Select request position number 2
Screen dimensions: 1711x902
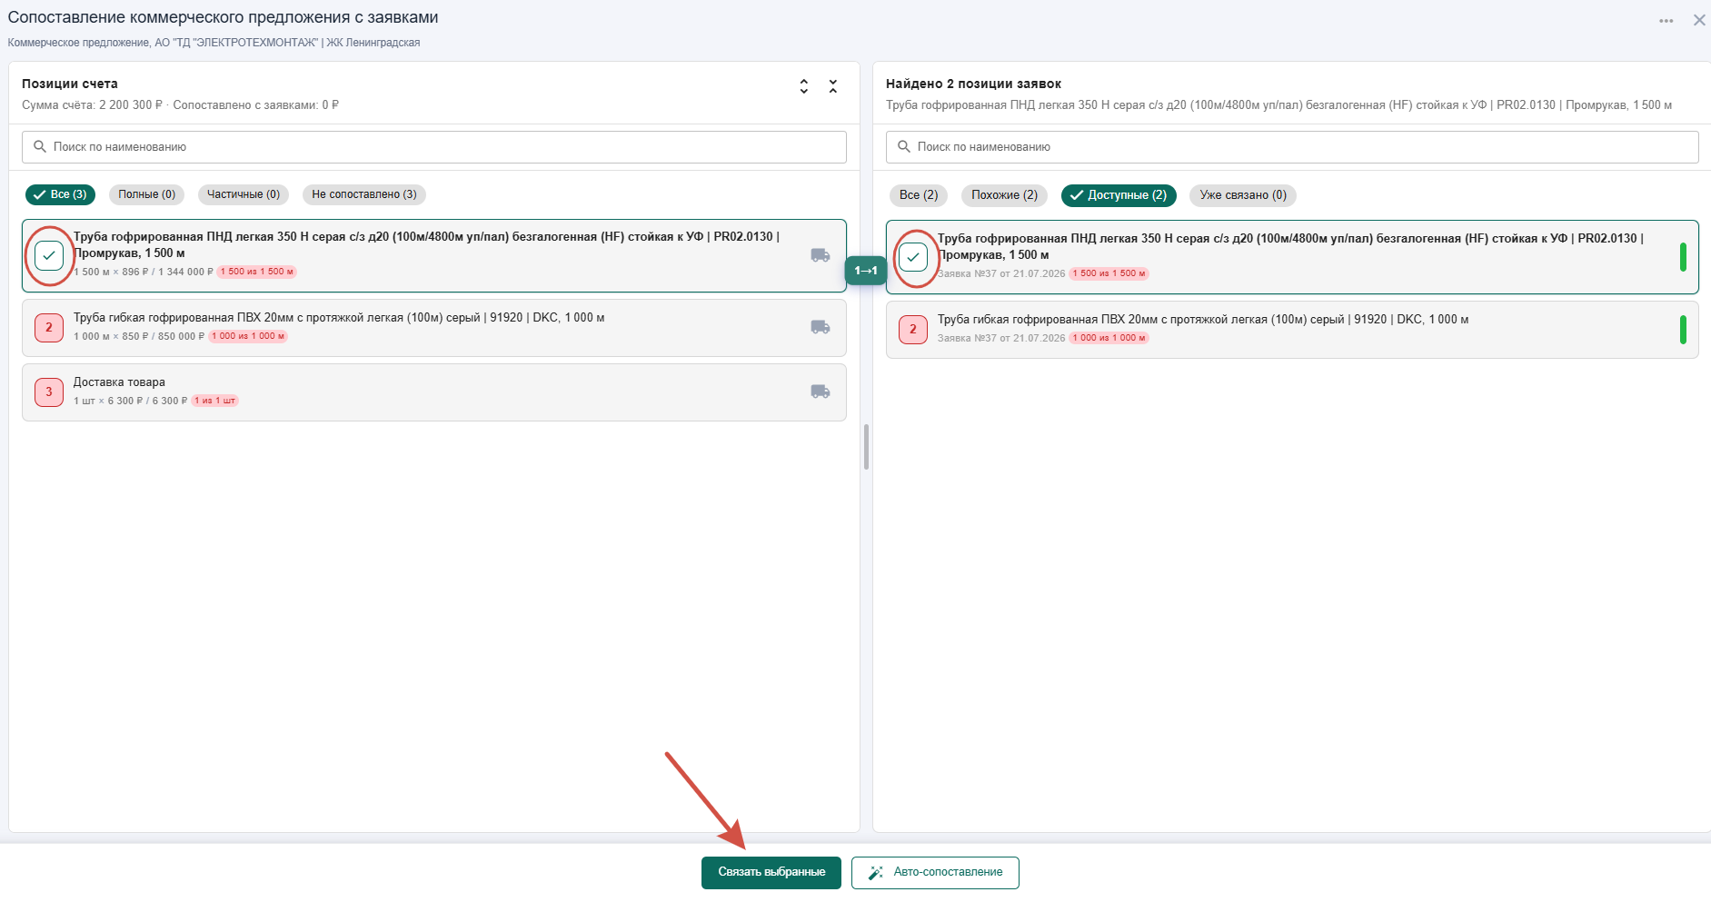coord(913,330)
